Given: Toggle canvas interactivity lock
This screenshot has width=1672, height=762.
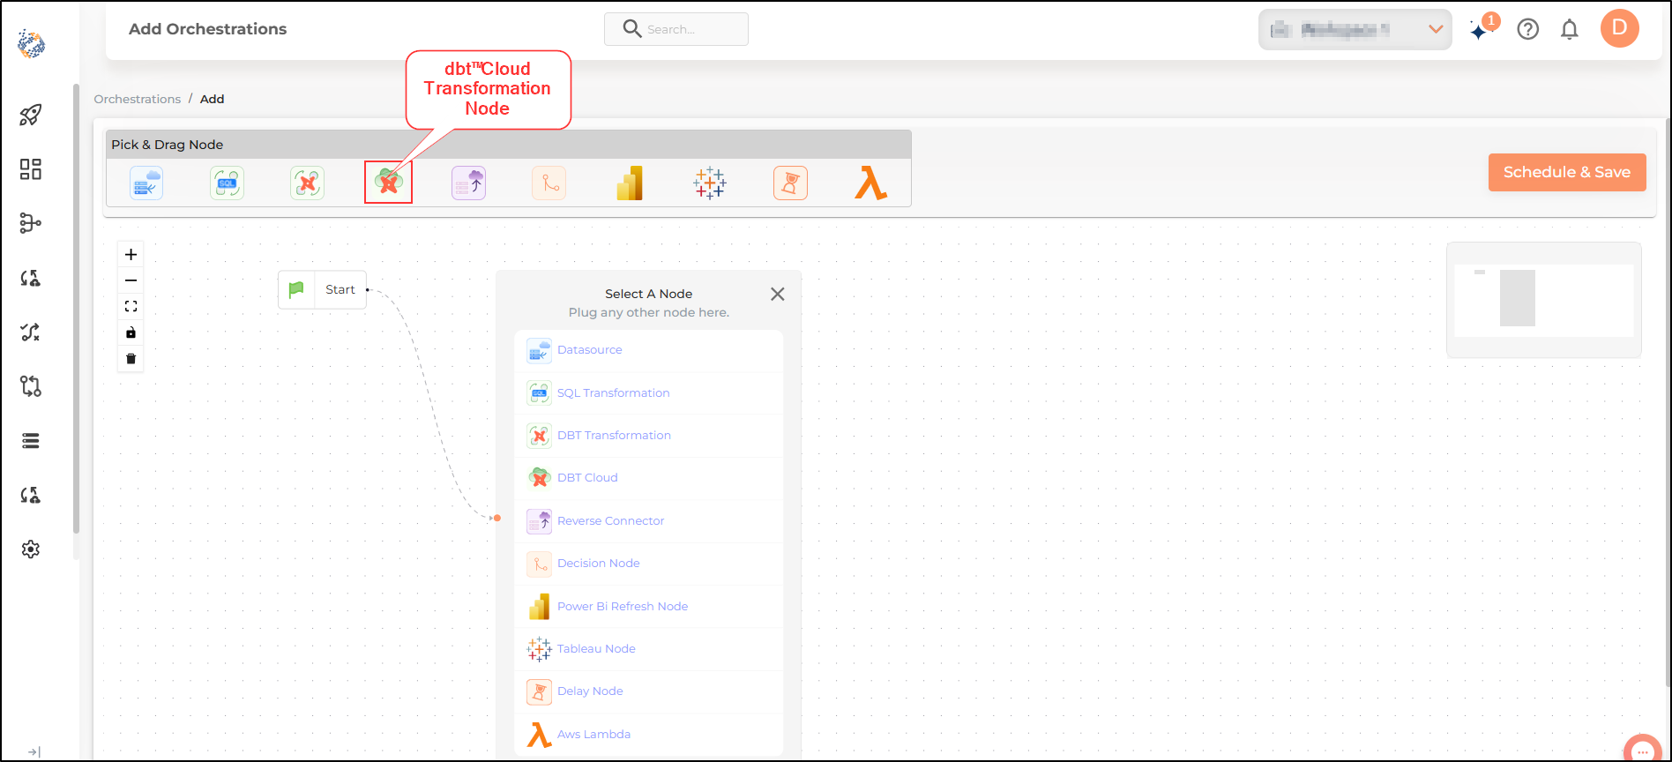Looking at the screenshot, I should coord(131,332).
